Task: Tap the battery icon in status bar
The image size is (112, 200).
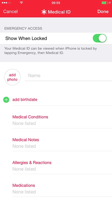Action: coord(105,3)
